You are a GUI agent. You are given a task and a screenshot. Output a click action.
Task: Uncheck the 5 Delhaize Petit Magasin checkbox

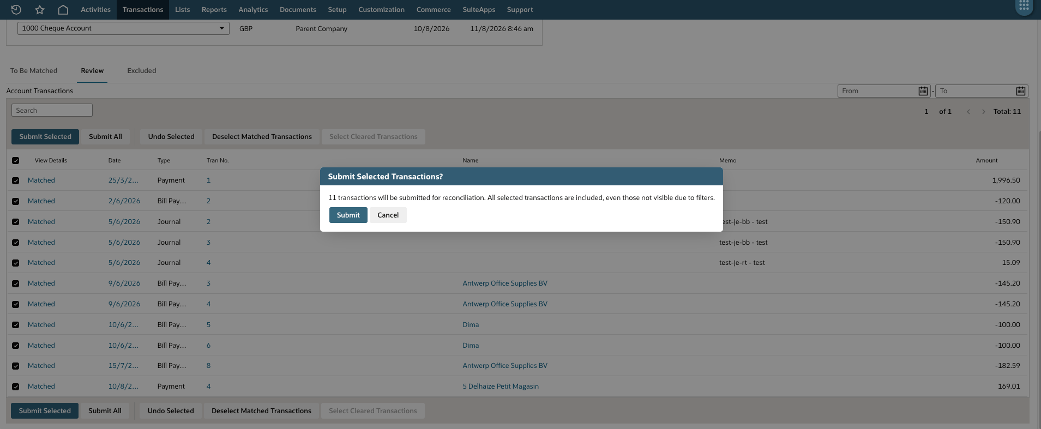[15, 386]
